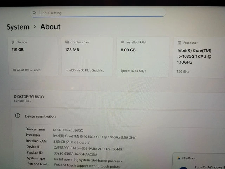This screenshot has width=225, height=169.
Task: Open the OneDrive notification title
Action: [x=189, y=158]
